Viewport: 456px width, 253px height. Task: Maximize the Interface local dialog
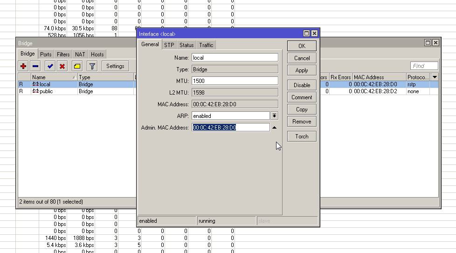(306, 34)
